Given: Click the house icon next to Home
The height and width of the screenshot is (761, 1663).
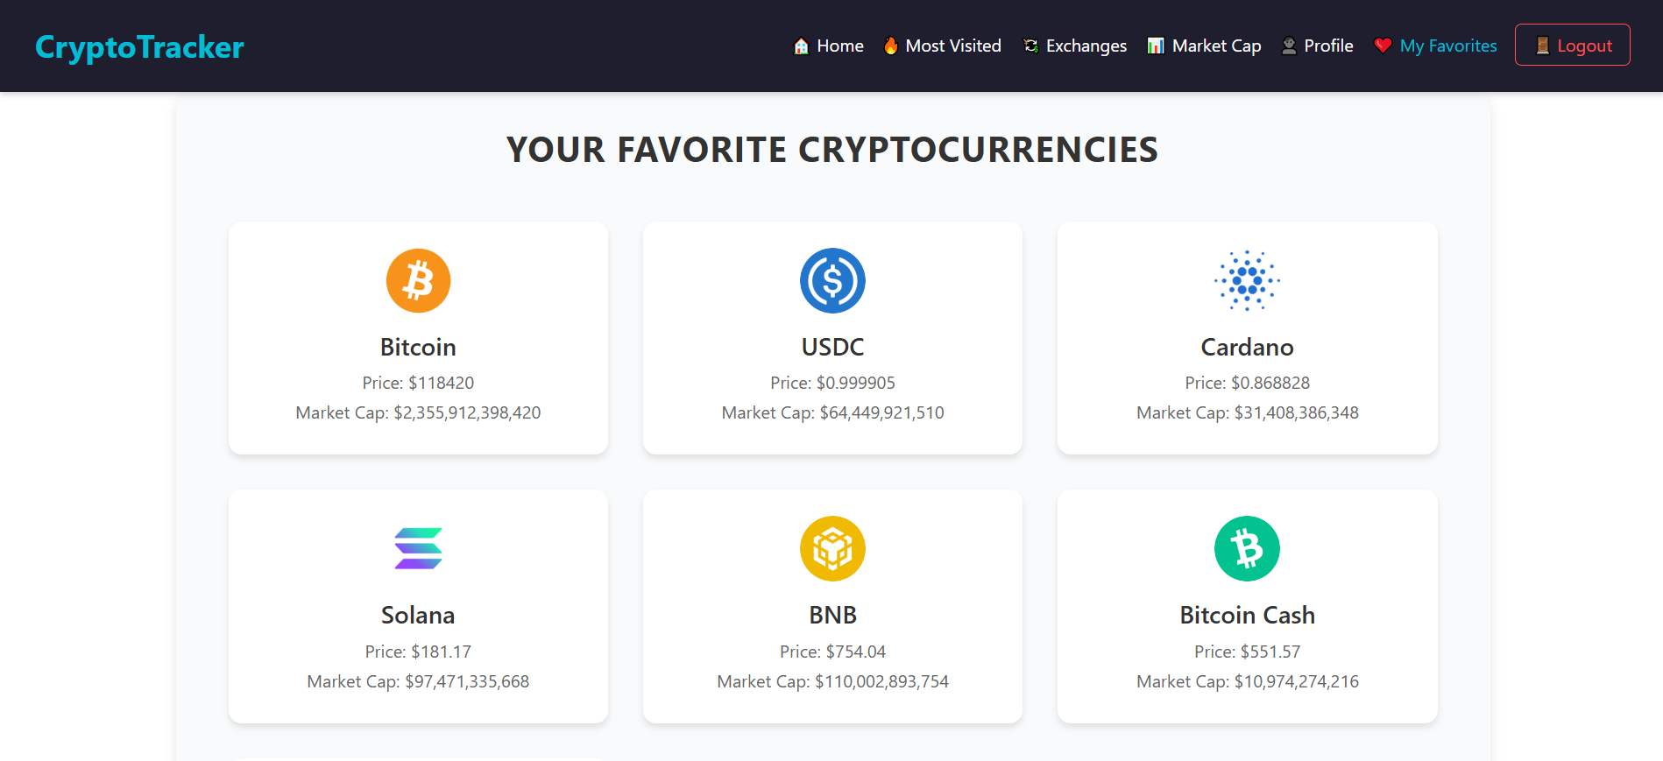Looking at the screenshot, I should click(800, 45).
